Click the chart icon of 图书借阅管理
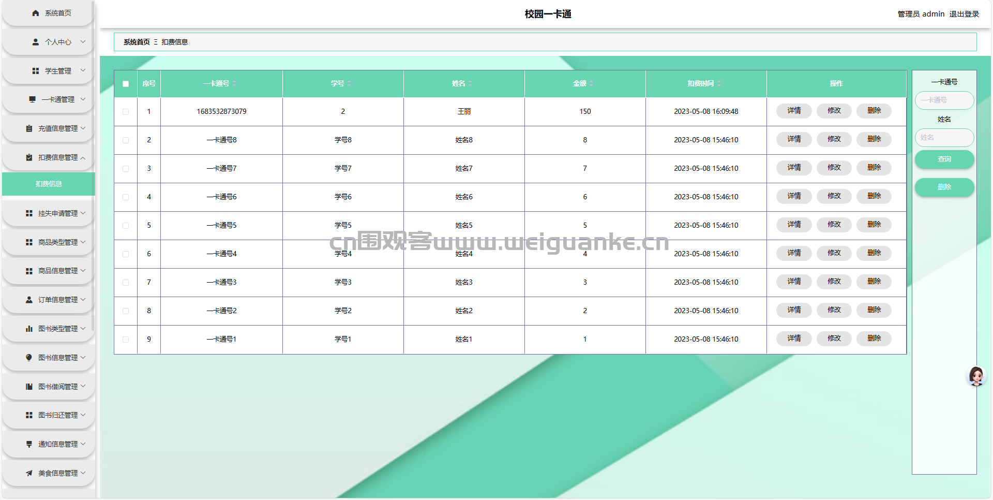This screenshot has width=993, height=500. coord(29,387)
